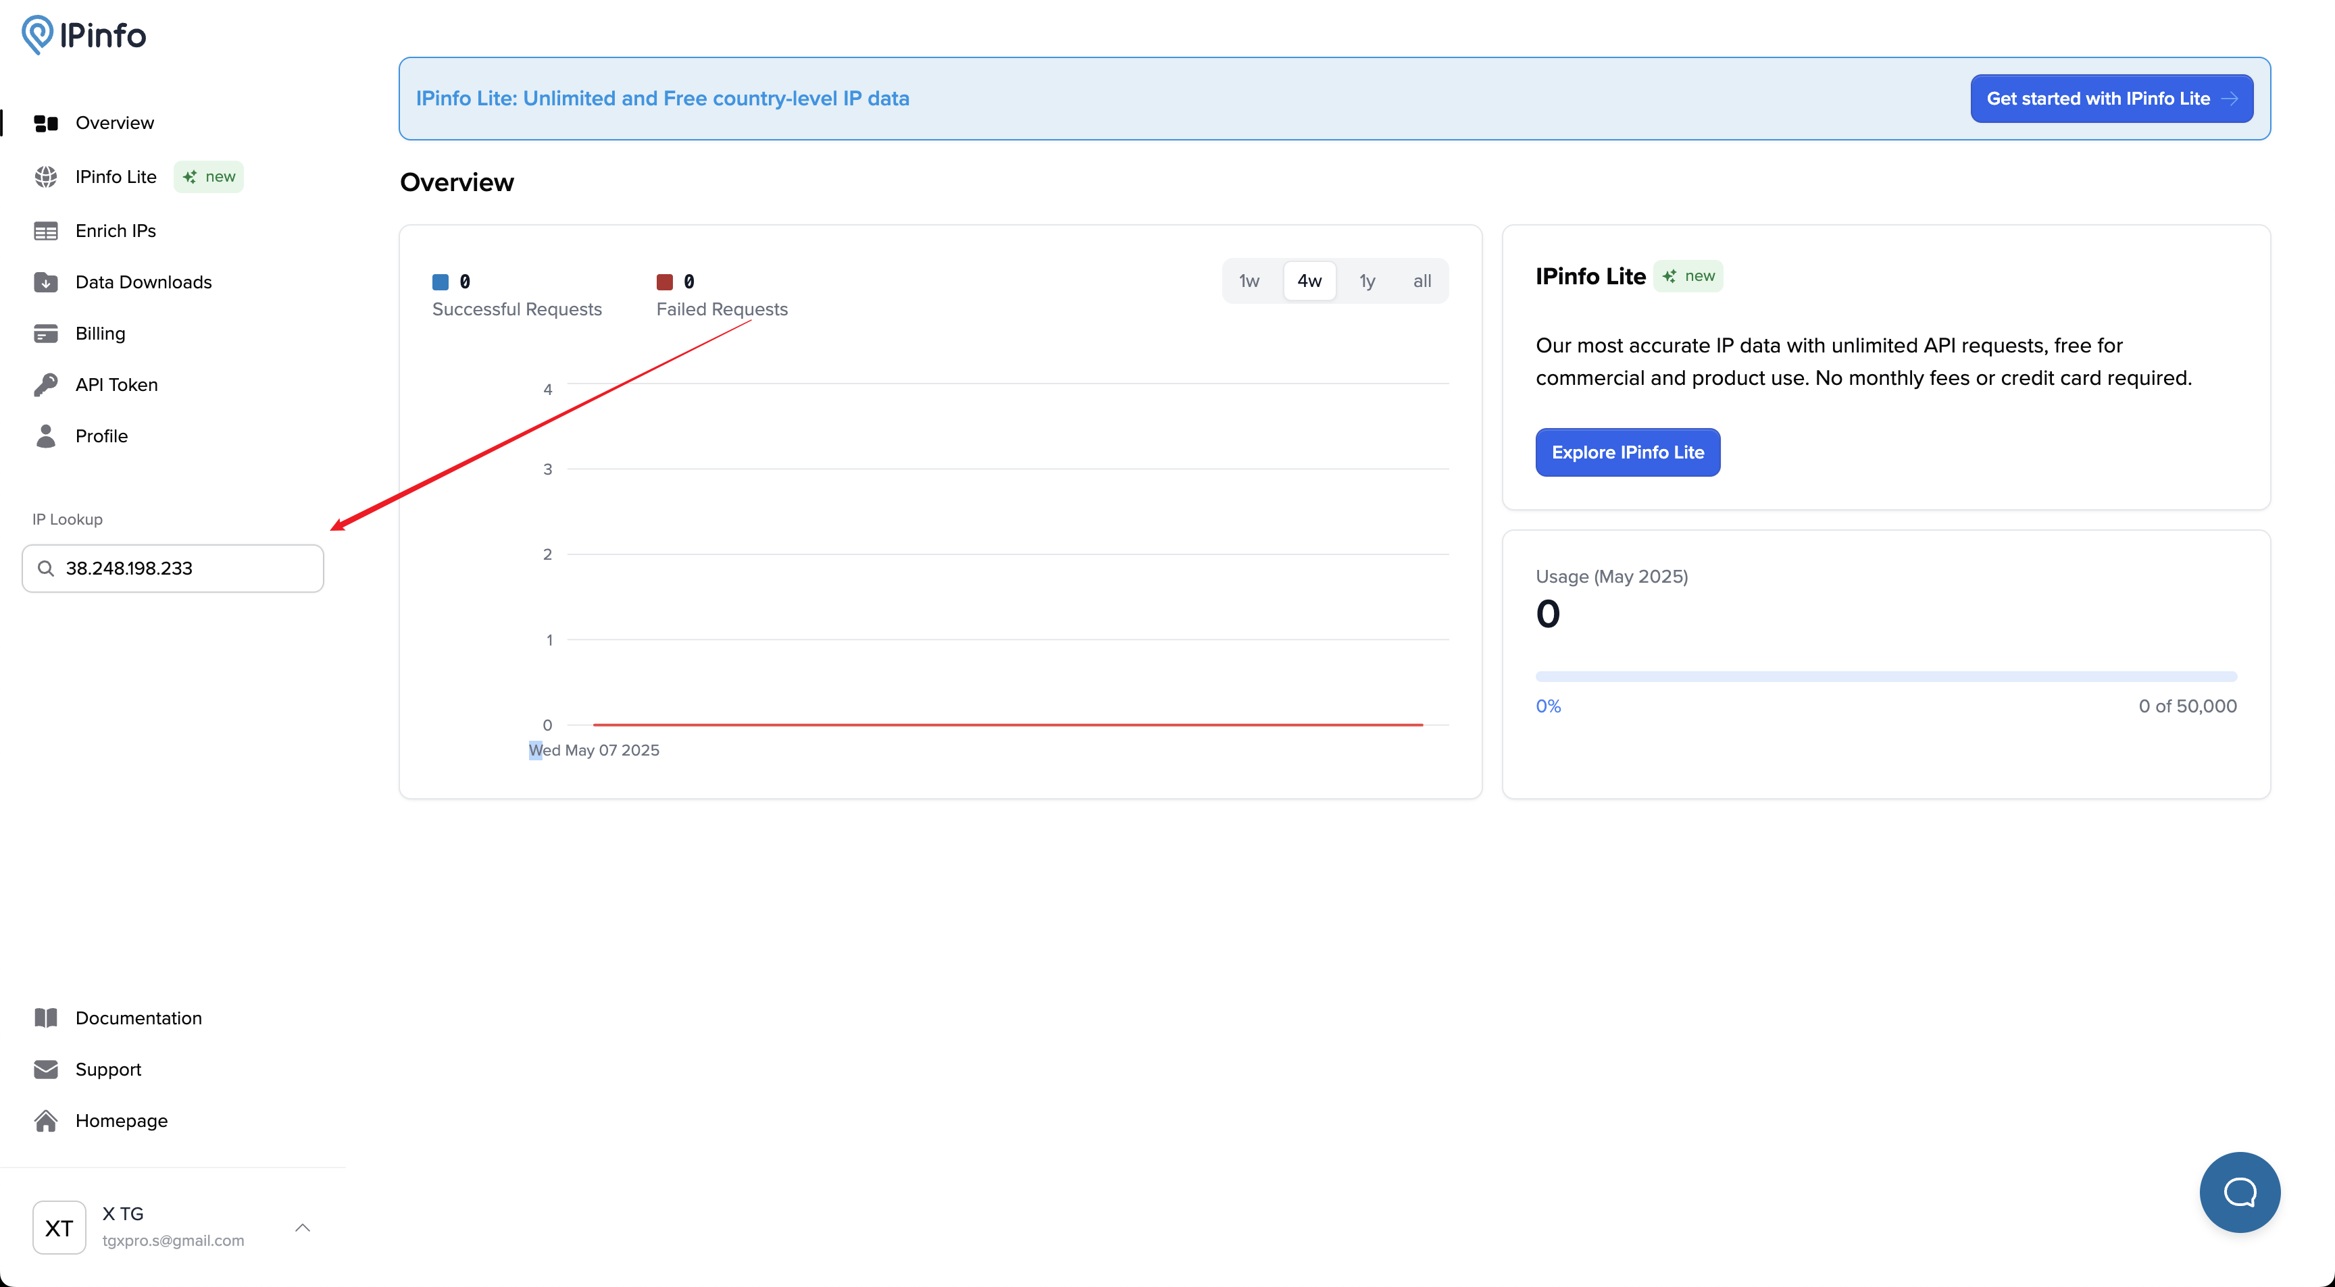Click the IPinfo Lite globe icon

coord(46,177)
